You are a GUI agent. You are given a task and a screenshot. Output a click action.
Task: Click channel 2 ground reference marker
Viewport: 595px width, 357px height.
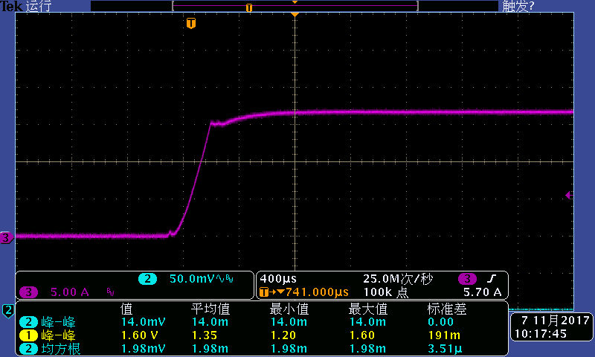click(x=8, y=309)
